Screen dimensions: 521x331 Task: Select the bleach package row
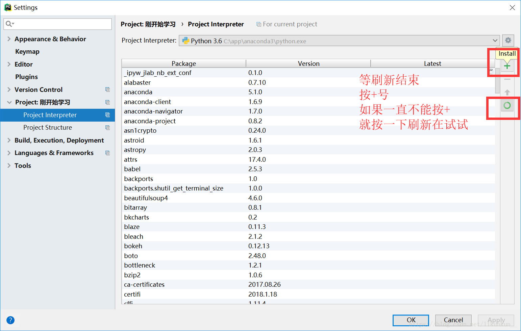tap(308, 236)
